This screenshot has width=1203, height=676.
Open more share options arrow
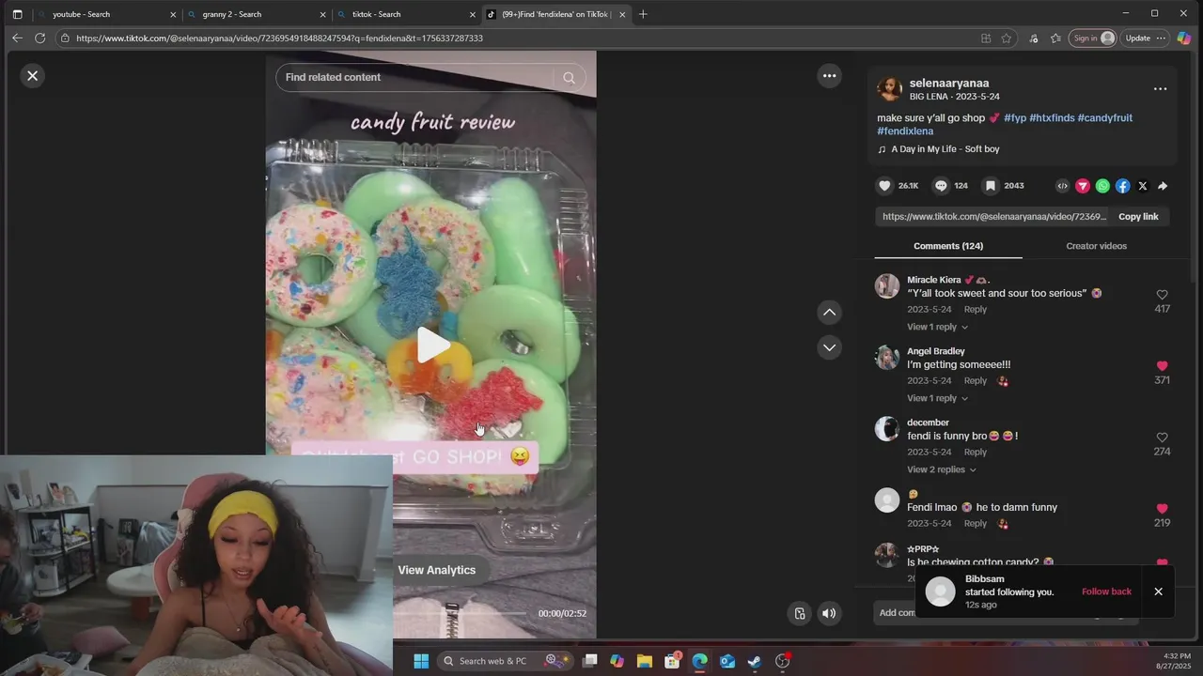pos(1163,186)
